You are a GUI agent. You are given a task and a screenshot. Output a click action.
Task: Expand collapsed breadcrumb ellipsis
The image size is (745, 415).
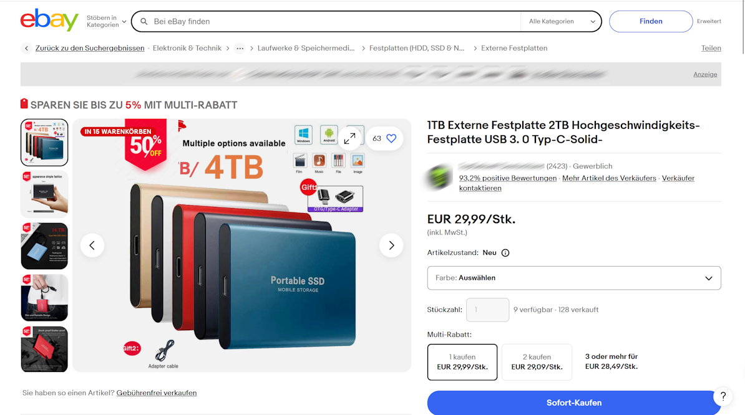[x=240, y=49]
